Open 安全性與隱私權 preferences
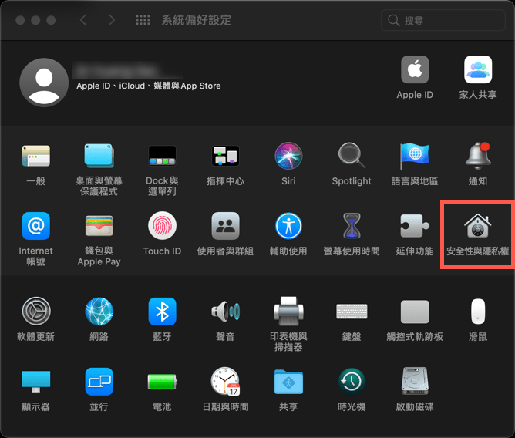This screenshot has height=438, width=515. click(477, 226)
